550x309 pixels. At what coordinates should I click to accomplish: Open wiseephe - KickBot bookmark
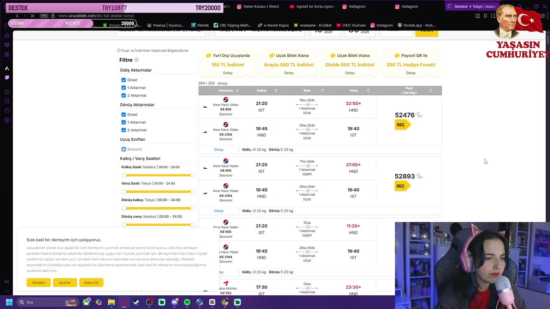click(x=312, y=25)
